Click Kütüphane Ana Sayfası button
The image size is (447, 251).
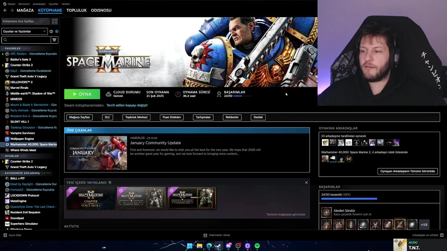(x=25, y=21)
